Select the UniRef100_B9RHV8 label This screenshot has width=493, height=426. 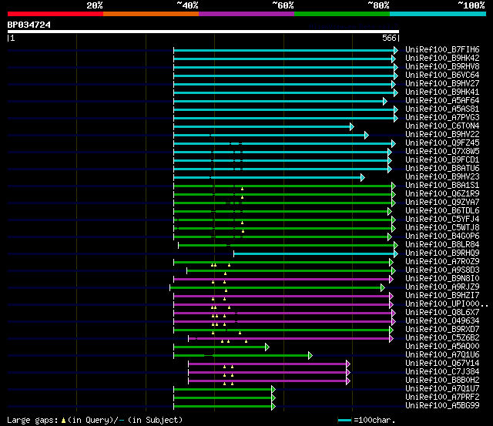pos(442,67)
